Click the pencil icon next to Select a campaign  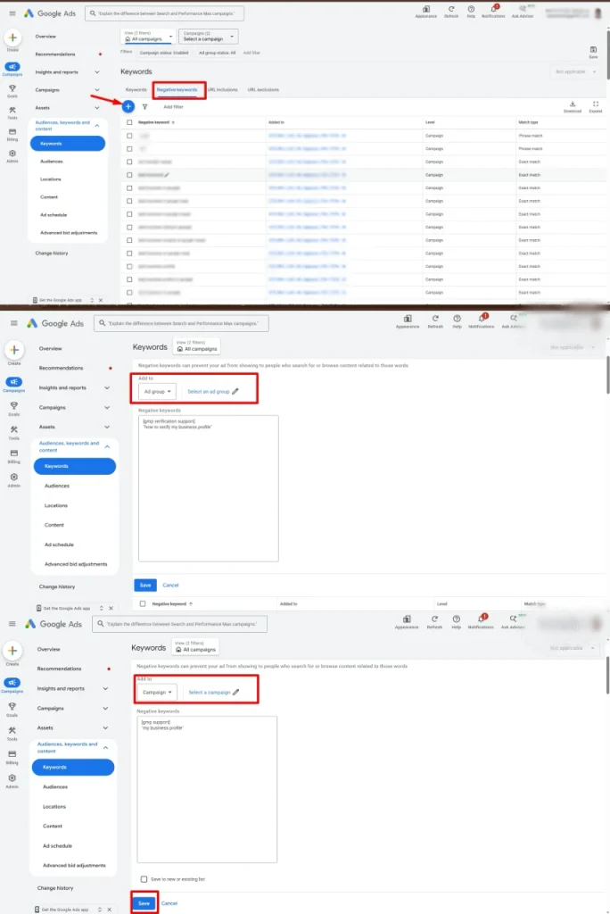pyautogui.click(x=236, y=693)
